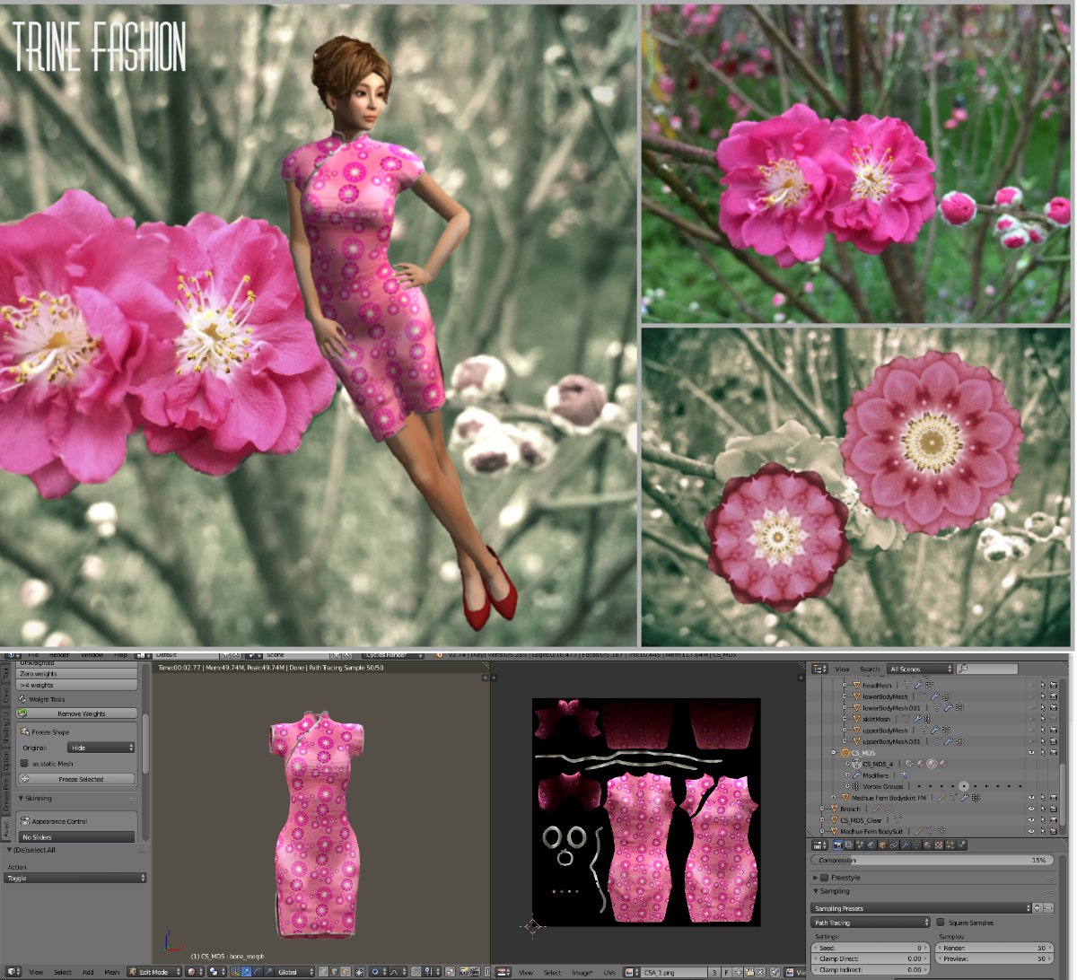Open the UV editor Image menu
The width and height of the screenshot is (1077, 980).
click(582, 972)
